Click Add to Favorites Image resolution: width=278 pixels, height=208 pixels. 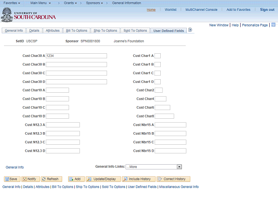point(238,10)
